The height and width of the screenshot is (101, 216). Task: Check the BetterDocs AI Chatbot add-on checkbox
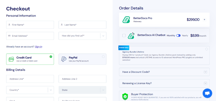[124, 36]
